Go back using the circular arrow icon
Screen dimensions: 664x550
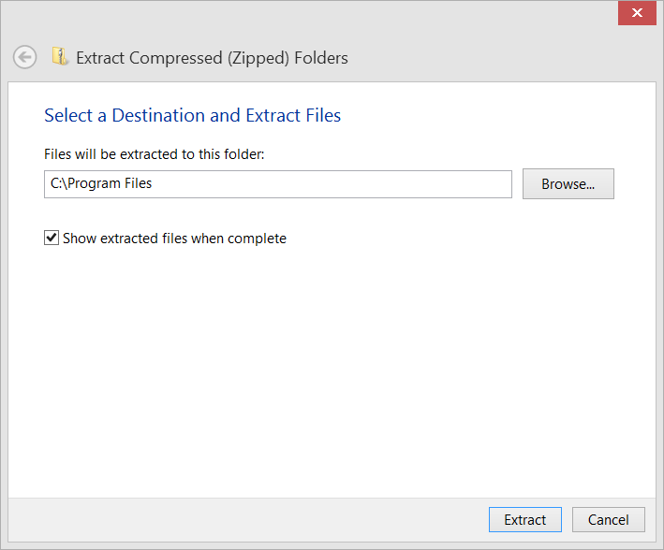click(x=24, y=57)
